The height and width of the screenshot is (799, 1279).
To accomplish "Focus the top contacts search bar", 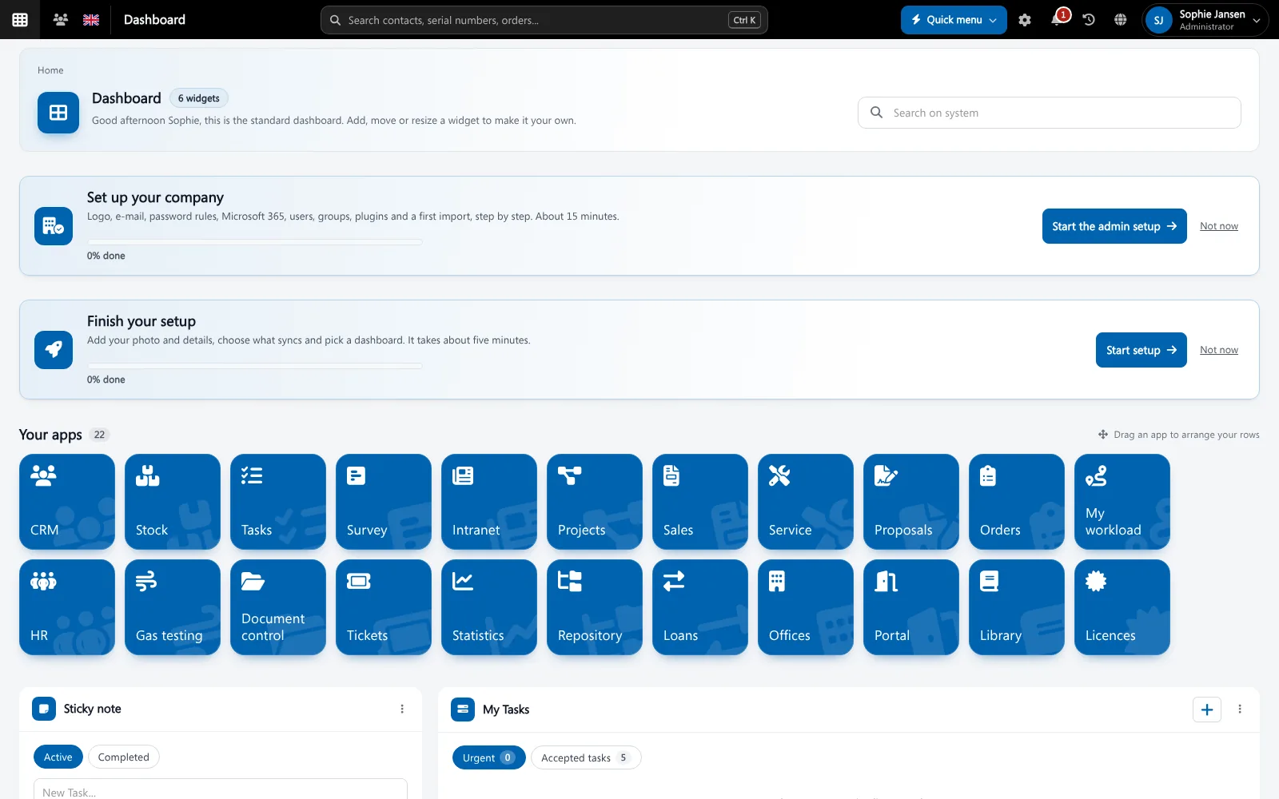I will coord(544,20).
